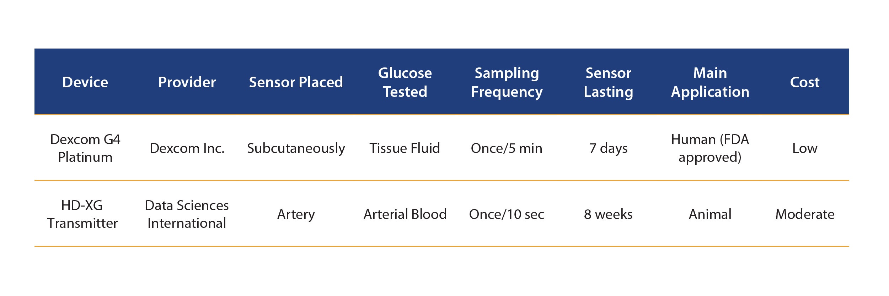This screenshot has width=889, height=296.
Task: Select the Cost column header
Action: point(805,82)
